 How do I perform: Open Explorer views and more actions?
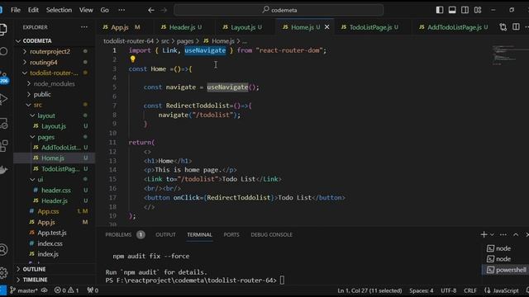coord(84,27)
